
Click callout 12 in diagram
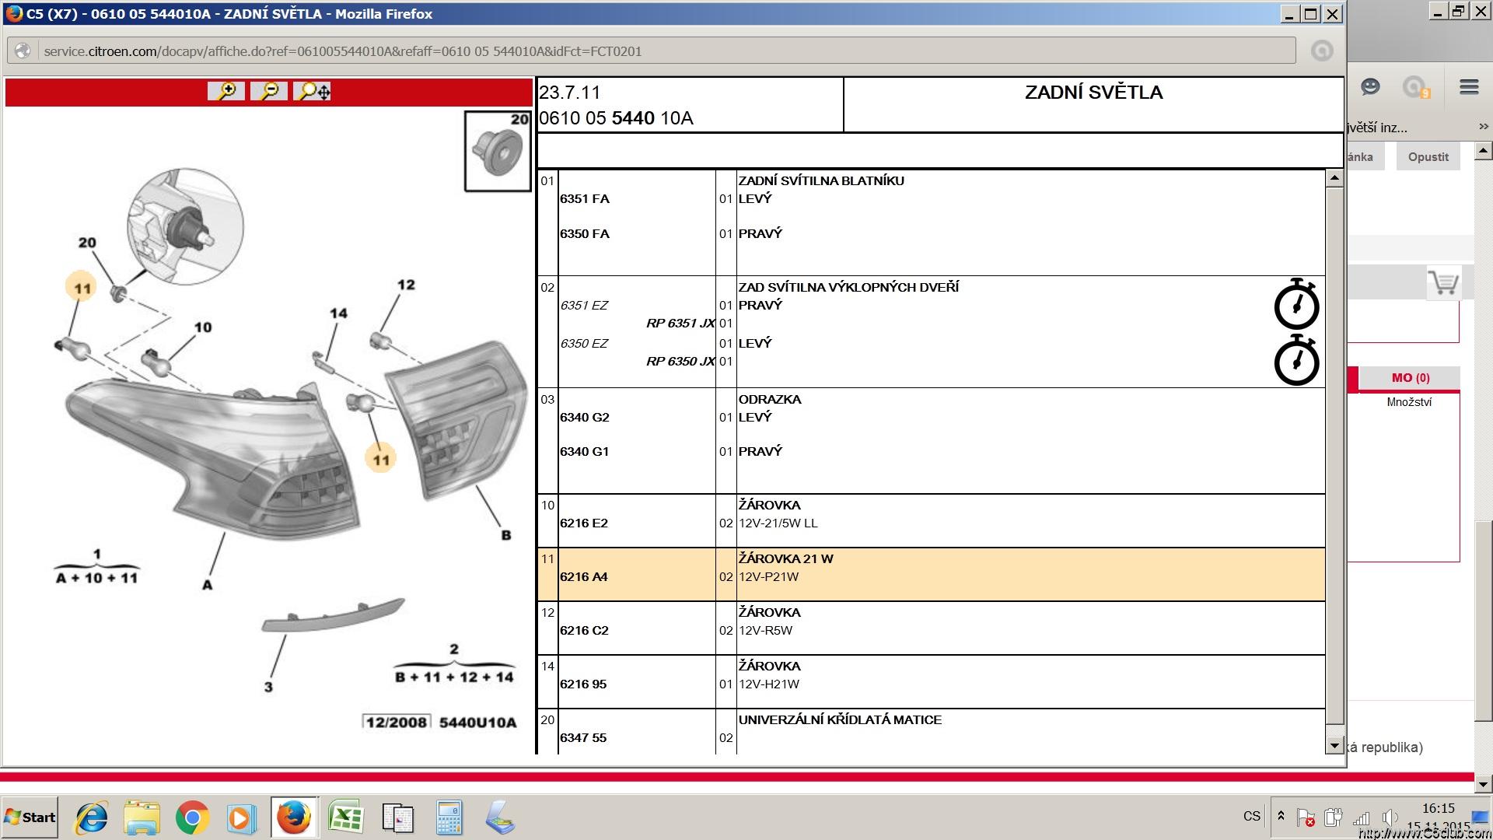(406, 285)
